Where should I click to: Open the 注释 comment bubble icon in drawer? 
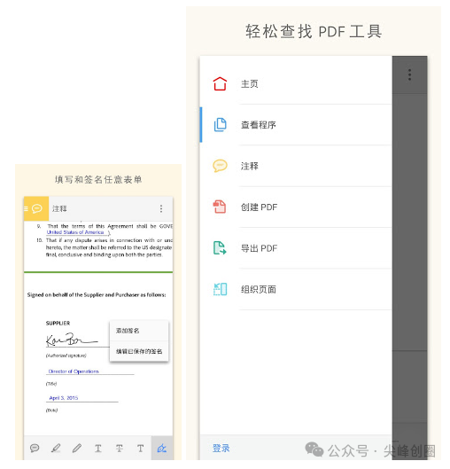tap(220, 166)
